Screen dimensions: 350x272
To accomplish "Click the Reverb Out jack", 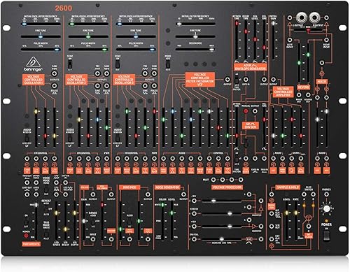I will click(x=308, y=95).
